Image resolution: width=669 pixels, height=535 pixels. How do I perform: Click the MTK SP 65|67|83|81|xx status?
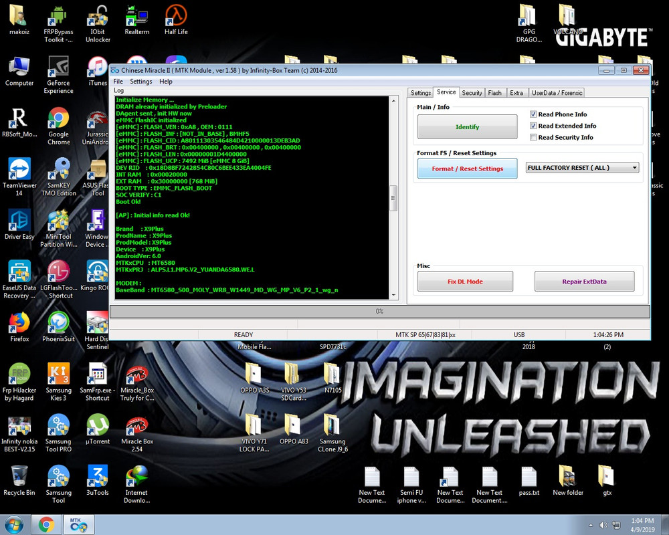[425, 335]
